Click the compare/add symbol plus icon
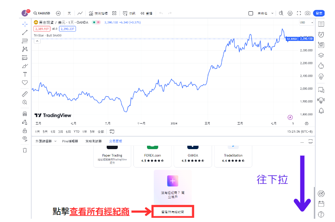The image size is (335, 222). [58, 13]
